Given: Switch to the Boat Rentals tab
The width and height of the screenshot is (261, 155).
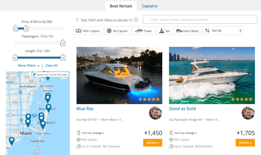Looking at the screenshot, I should (121, 6).
